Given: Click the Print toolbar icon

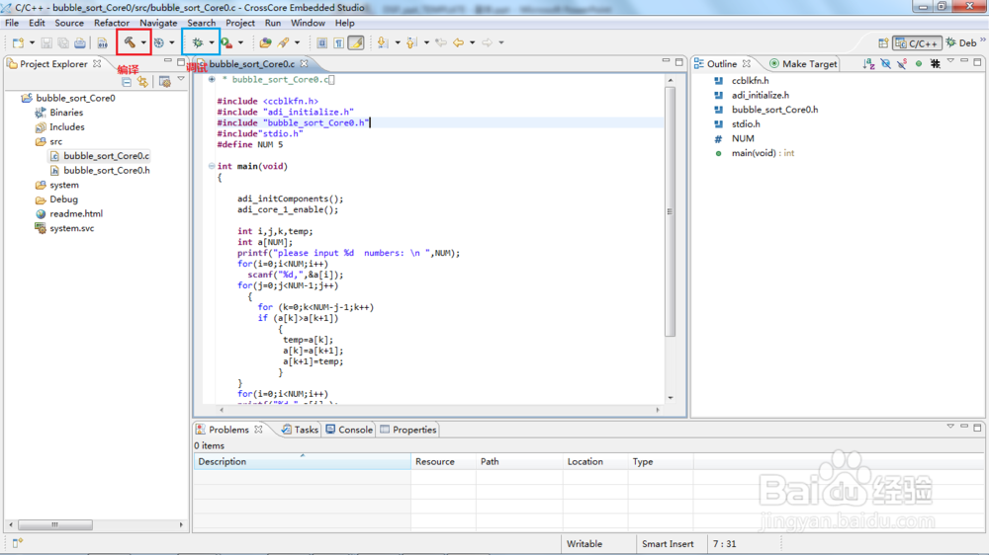Looking at the screenshot, I should [80, 42].
